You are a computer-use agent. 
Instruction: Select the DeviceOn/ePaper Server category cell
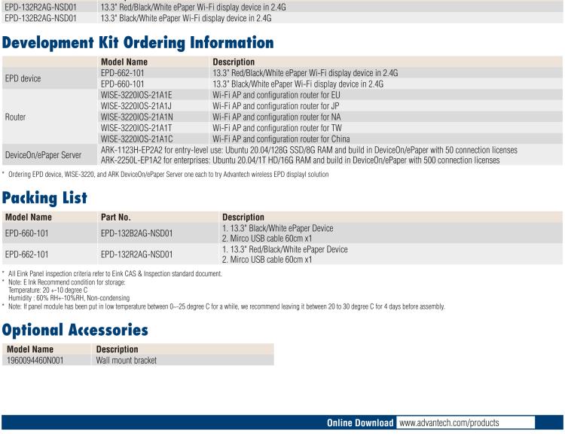(x=43, y=155)
